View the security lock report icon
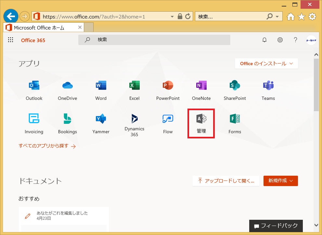Viewport: 322px width, 235px height. point(180,17)
